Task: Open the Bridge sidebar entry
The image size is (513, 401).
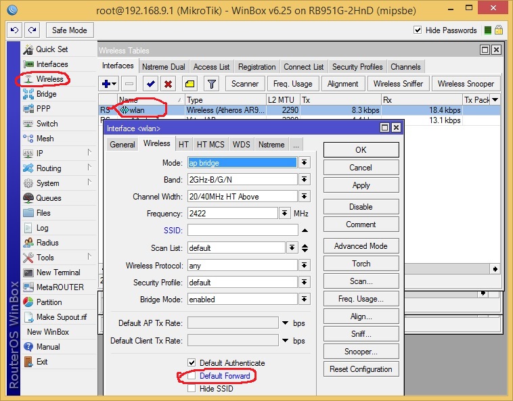Action: (x=46, y=94)
